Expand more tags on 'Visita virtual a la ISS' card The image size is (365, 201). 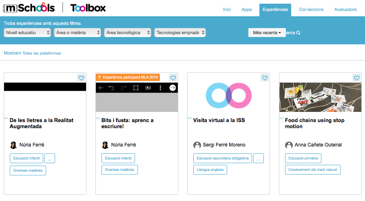pyautogui.click(x=259, y=158)
